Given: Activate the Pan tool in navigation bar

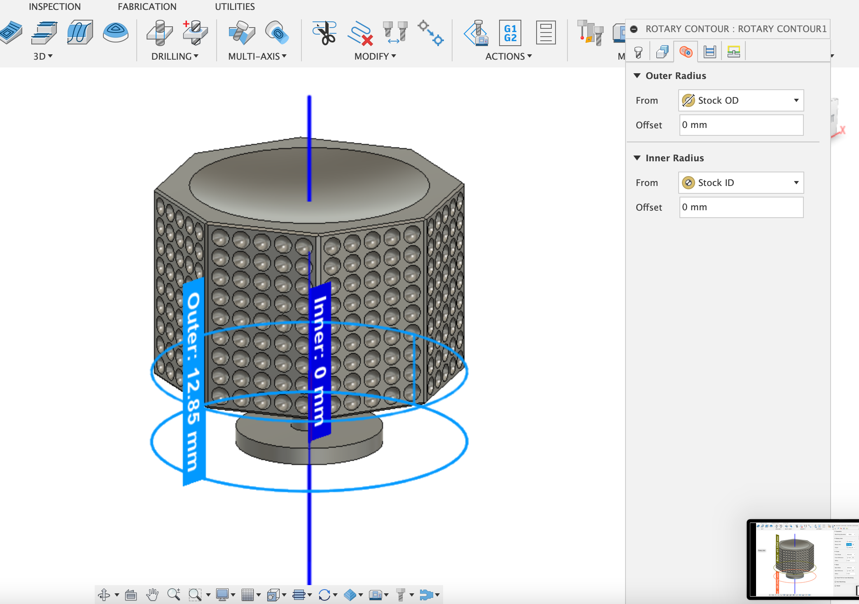Looking at the screenshot, I should [x=152, y=595].
